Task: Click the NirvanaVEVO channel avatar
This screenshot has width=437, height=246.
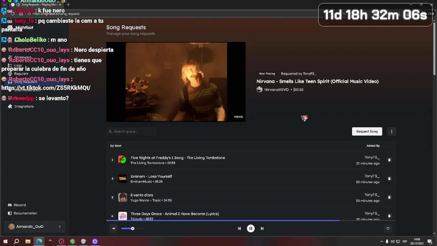Action: [x=259, y=90]
